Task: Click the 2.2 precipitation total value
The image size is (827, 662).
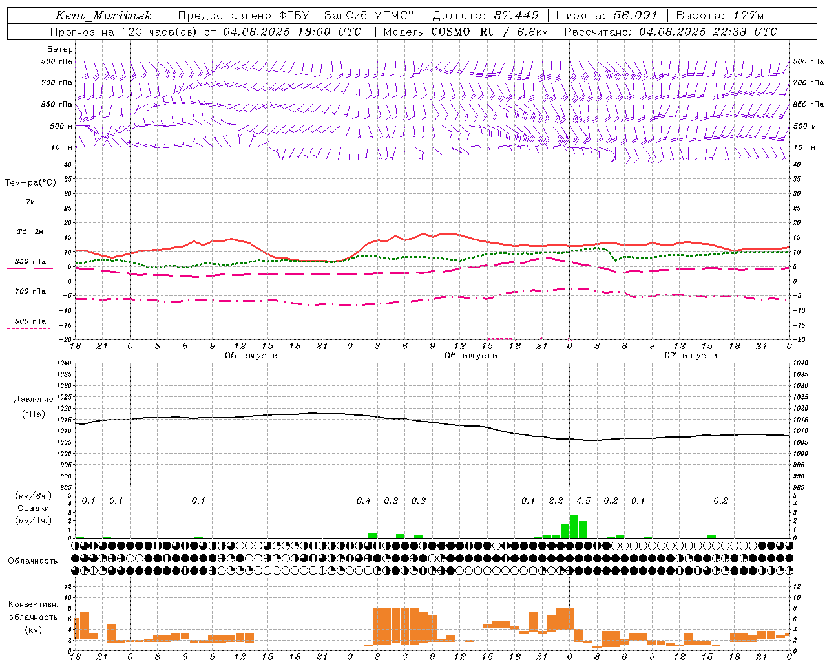Action: (556, 500)
